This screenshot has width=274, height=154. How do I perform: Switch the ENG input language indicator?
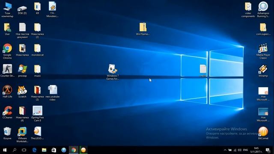coord(245,150)
